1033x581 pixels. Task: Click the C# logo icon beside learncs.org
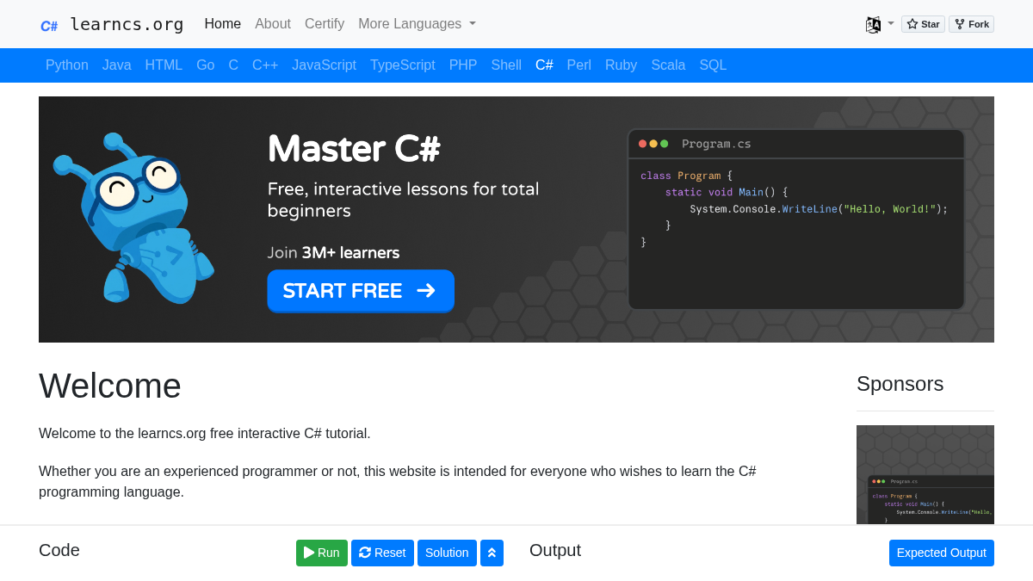49,26
